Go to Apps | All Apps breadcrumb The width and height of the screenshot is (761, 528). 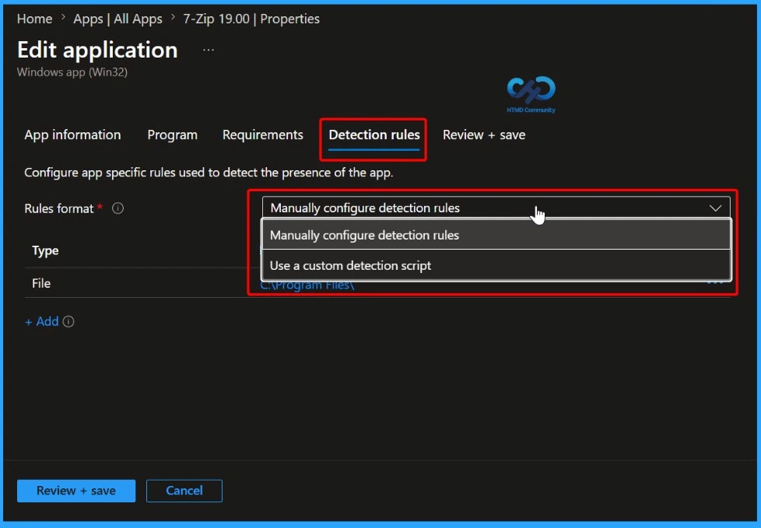[x=117, y=19]
